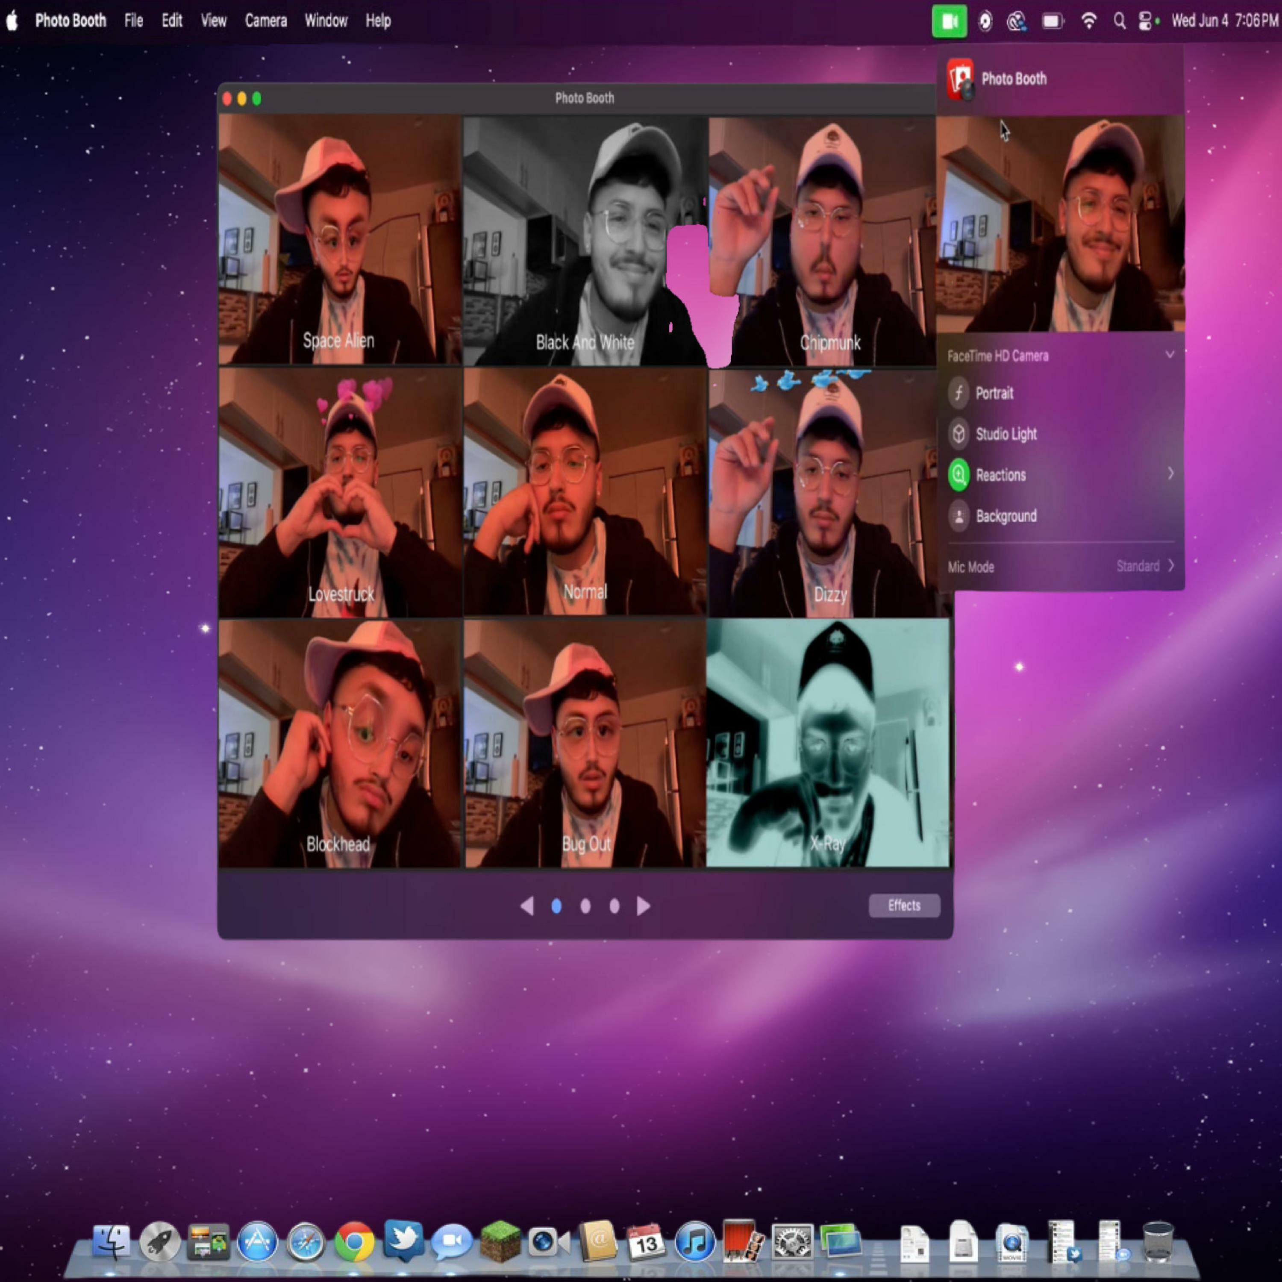Disable the green Reactions toggle icon
The width and height of the screenshot is (1282, 1282).
coord(958,475)
